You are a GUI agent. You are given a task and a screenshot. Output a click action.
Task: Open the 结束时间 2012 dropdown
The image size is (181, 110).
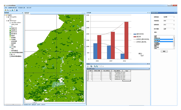tap(174, 25)
